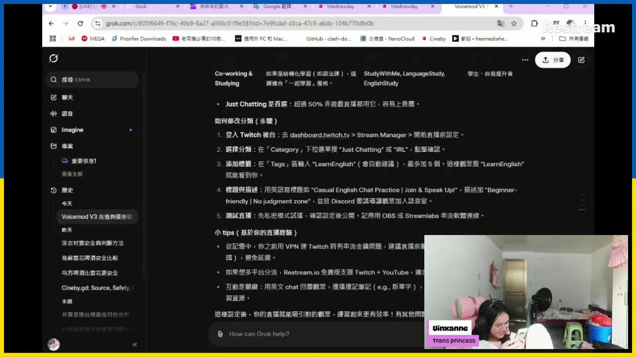Click the browser forward arrow
This screenshot has height=357, width=636.
click(66, 23)
